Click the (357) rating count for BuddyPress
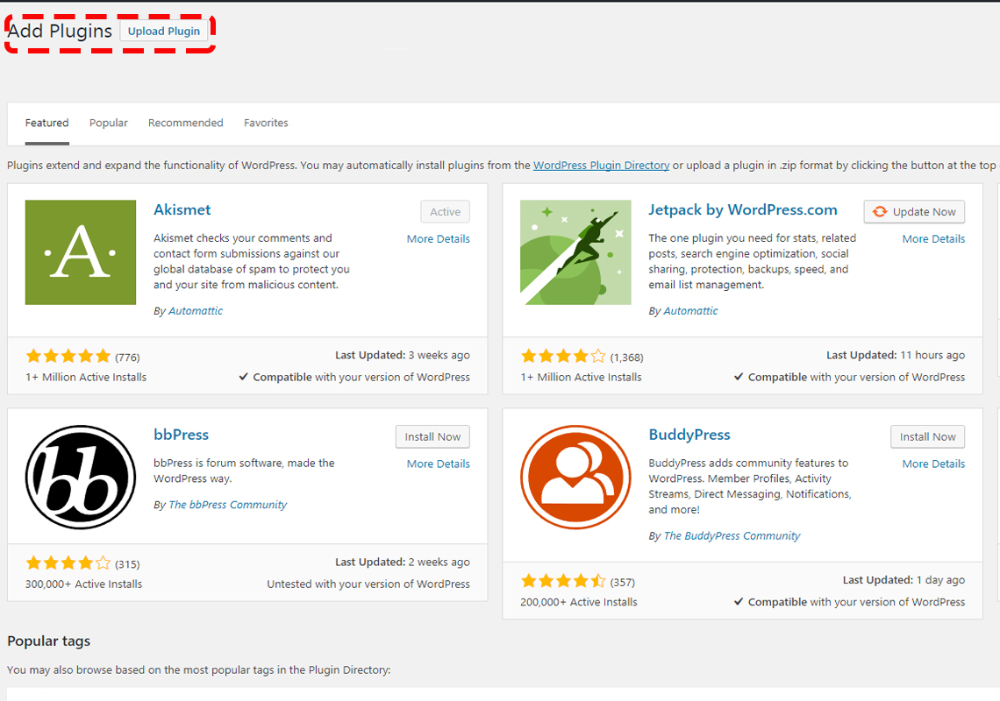This screenshot has width=1000, height=701. coord(623,582)
